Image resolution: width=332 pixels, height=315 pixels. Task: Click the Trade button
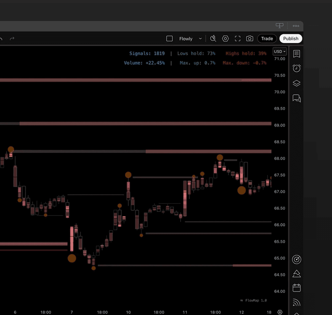click(267, 39)
